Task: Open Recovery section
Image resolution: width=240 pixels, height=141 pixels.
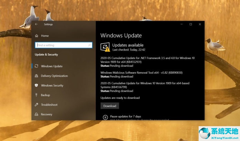Action: tap(47, 114)
